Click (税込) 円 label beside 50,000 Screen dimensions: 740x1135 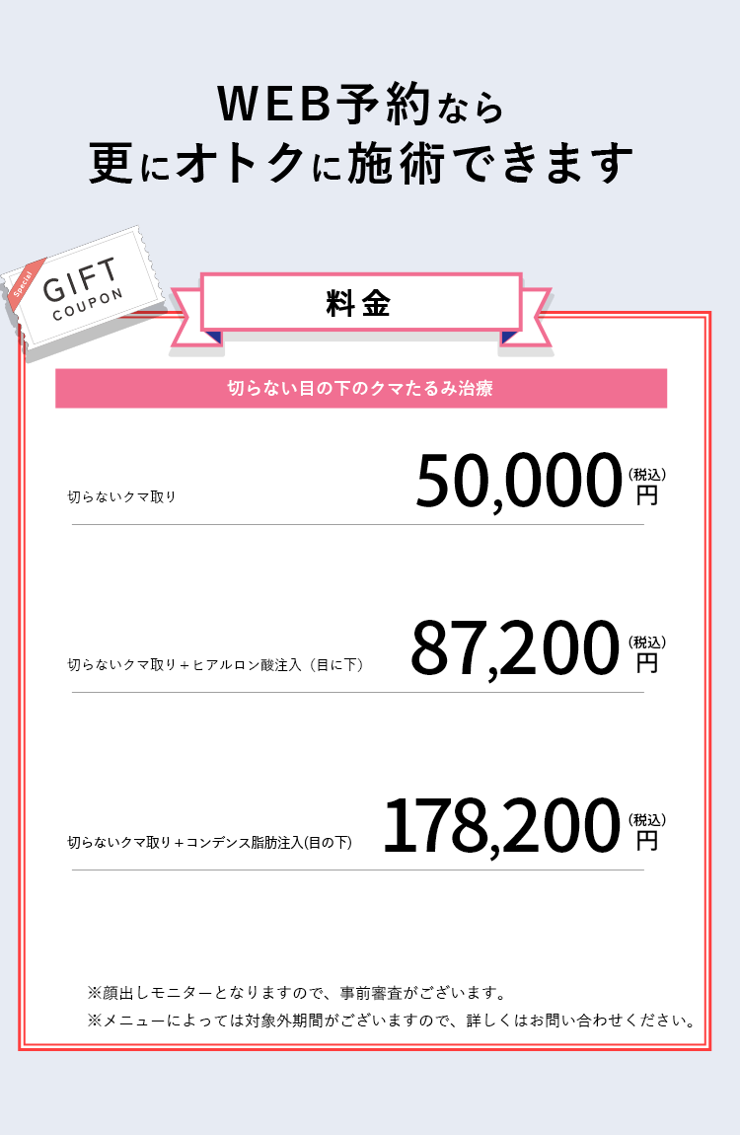646,486
